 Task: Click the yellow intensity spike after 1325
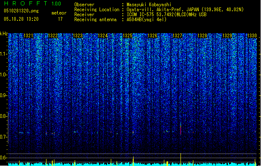coord(133,161)
